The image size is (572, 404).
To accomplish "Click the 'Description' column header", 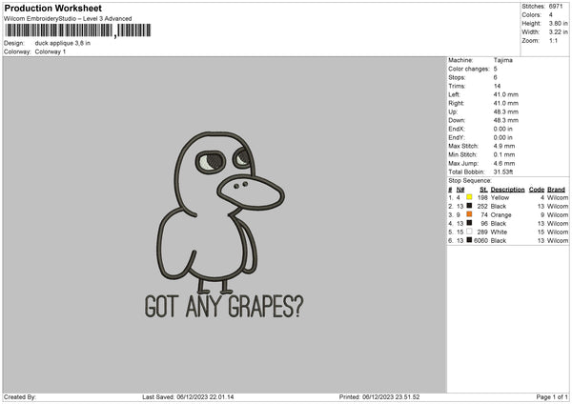I will coord(507,190).
